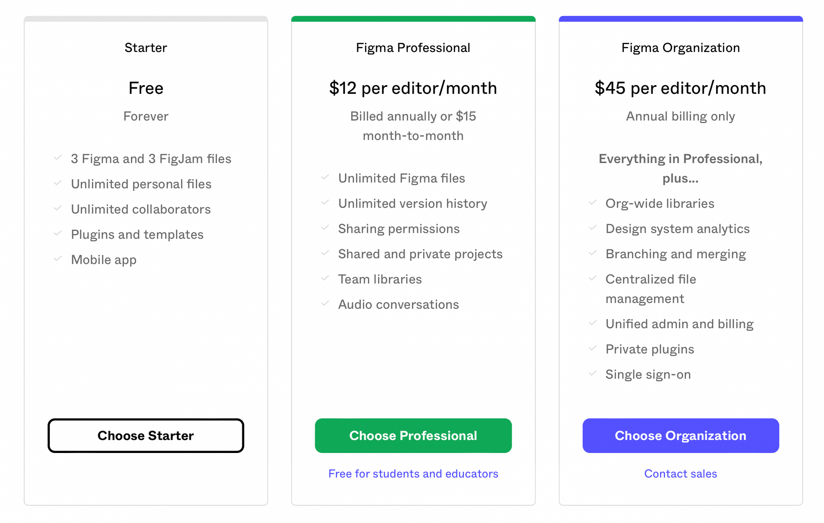Viewport: 824px width, 523px height.
Task: Click the Figma Organization plan heading
Action: click(x=681, y=48)
